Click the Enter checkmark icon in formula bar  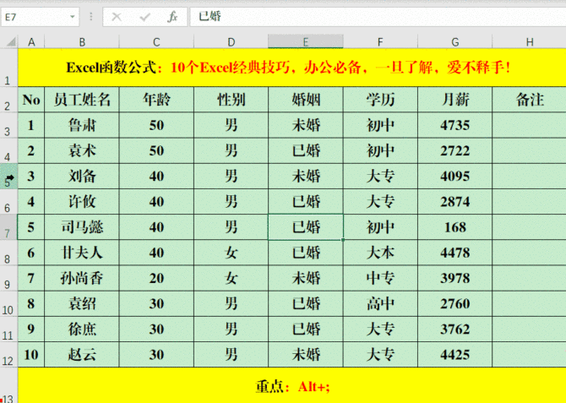point(144,17)
